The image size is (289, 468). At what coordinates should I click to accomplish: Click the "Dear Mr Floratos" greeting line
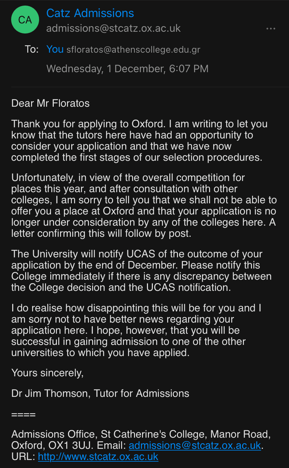click(x=50, y=103)
